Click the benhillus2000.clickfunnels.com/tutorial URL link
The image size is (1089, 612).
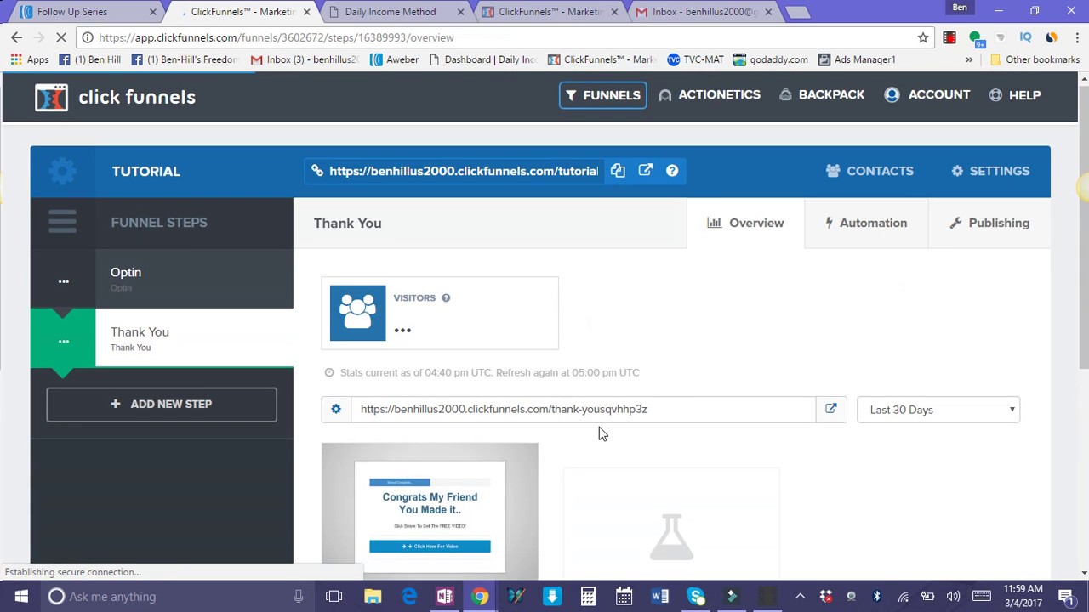click(x=464, y=171)
